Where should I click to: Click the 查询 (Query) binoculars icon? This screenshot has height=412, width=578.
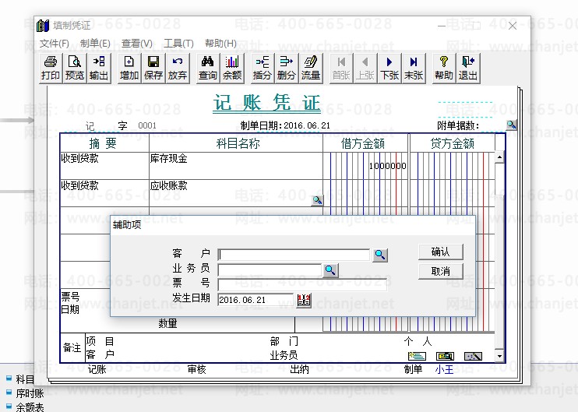pyautogui.click(x=207, y=68)
